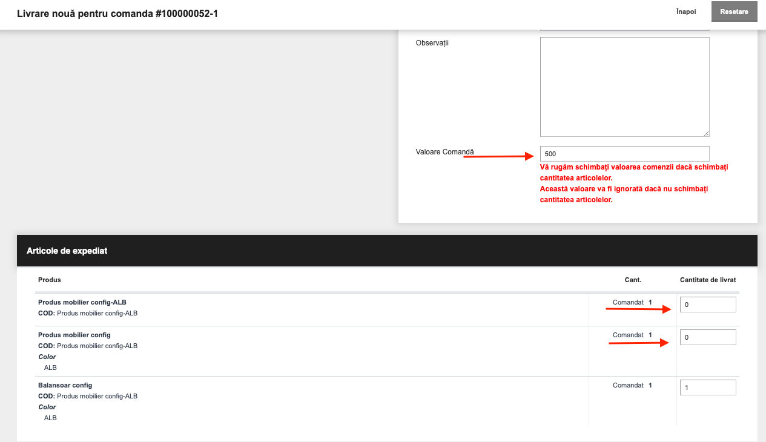
Task: Click the Observații field label
Action: [x=432, y=44]
